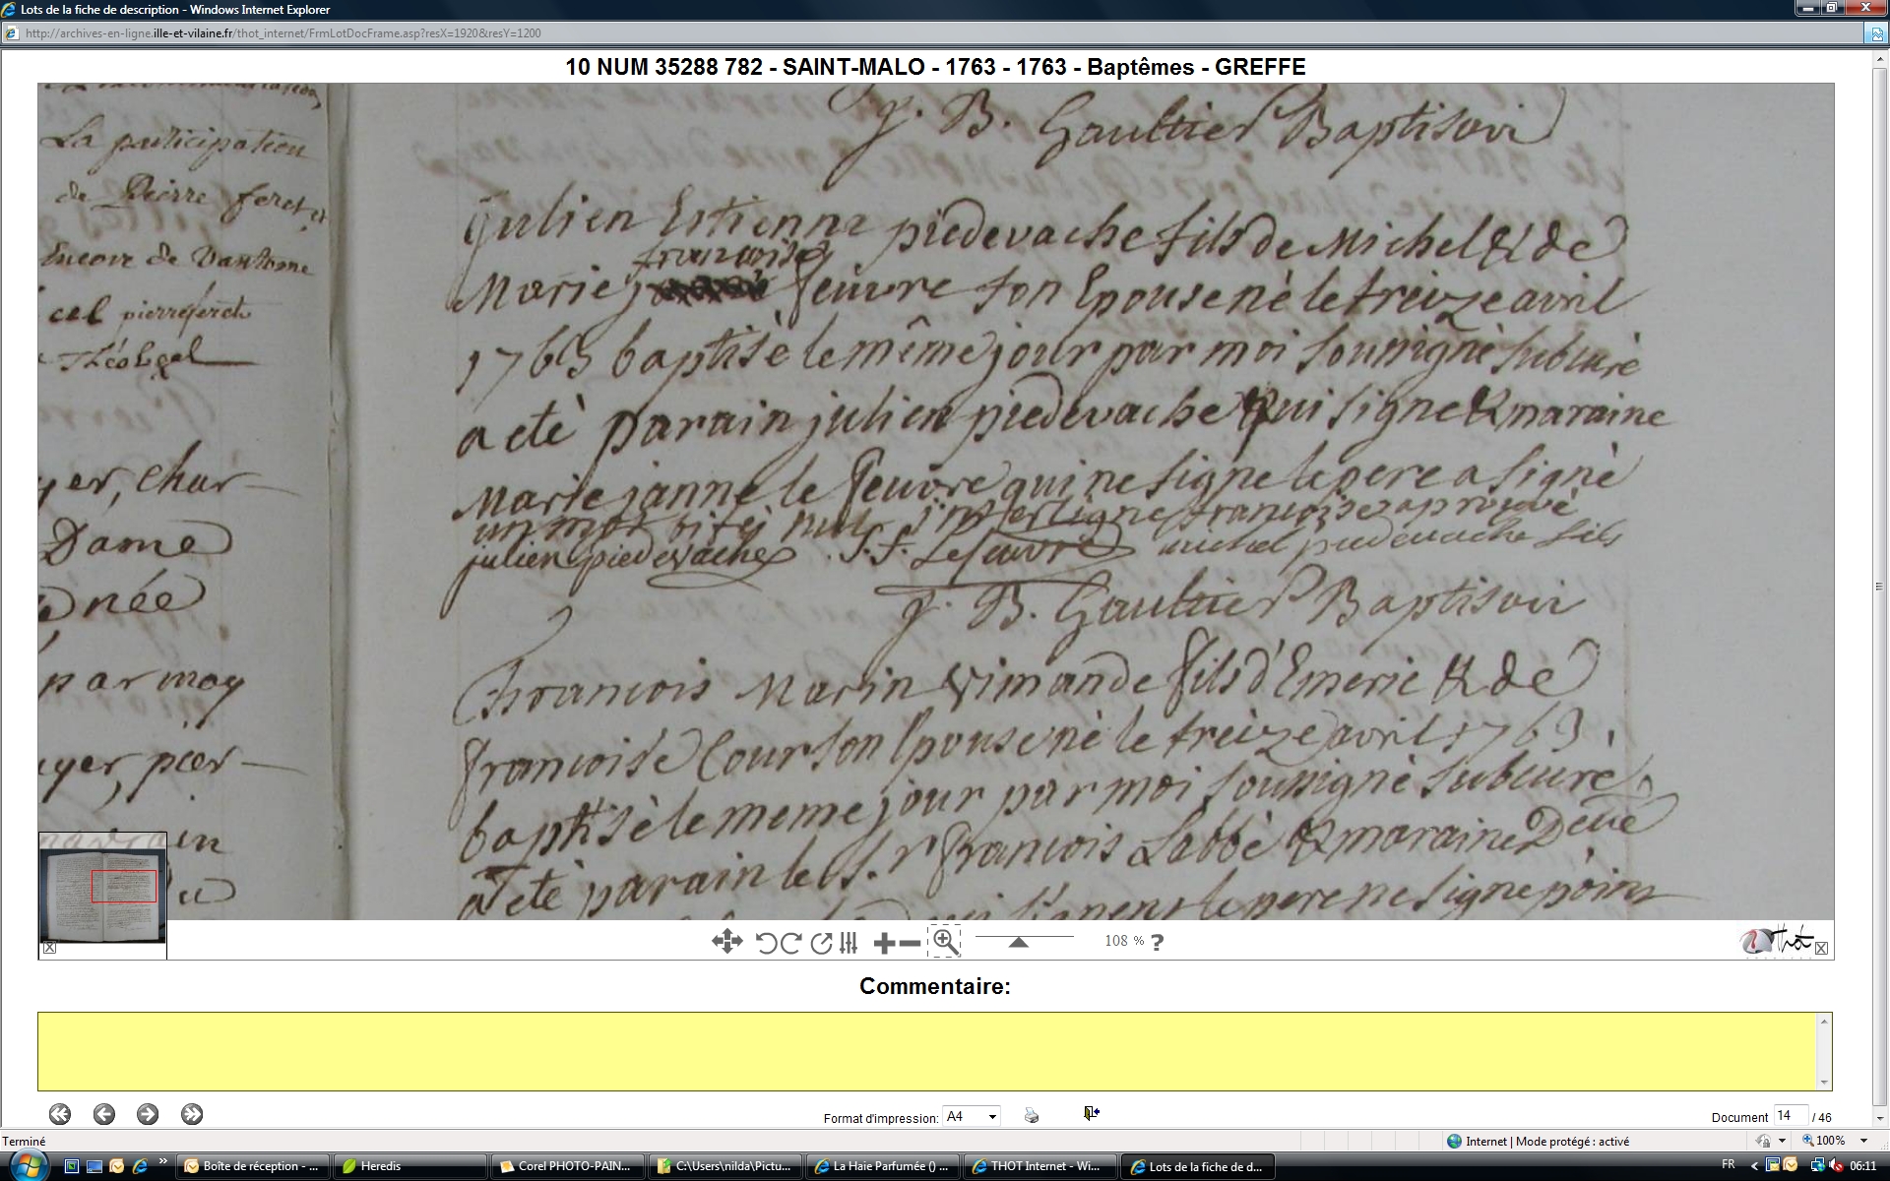This screenshot has width=1890, height=1181.
Task: Go to next document page
Action: [148, 1114]
